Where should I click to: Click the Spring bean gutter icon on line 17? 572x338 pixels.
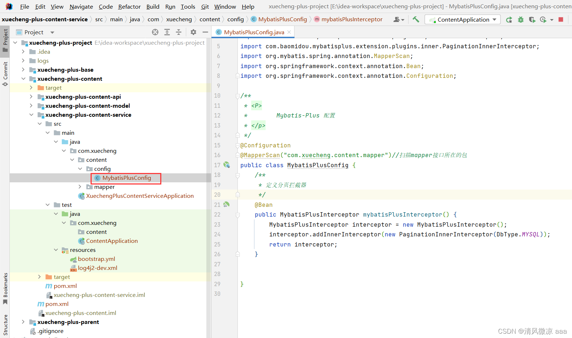227,165
